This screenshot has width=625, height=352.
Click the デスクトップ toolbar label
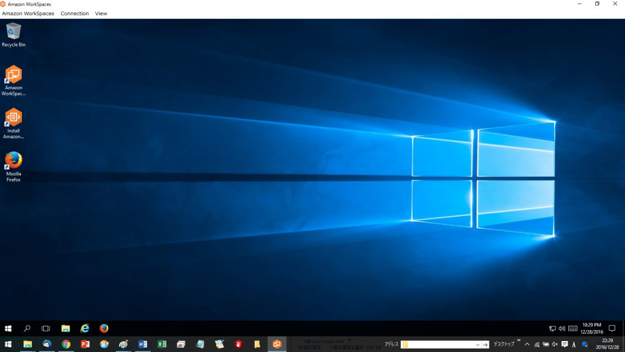pyautogui.click(x=504, y=344)
